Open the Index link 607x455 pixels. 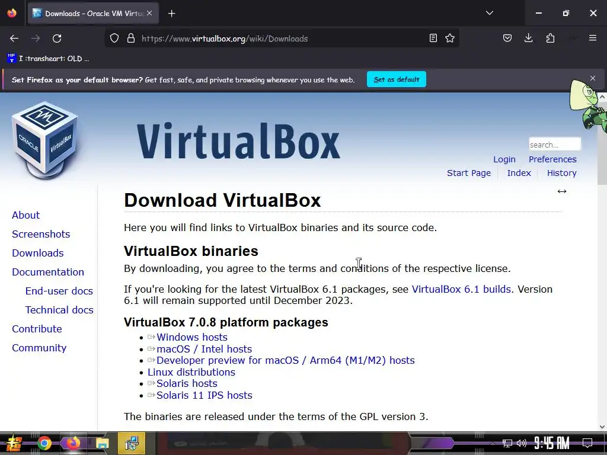point(519,173)
